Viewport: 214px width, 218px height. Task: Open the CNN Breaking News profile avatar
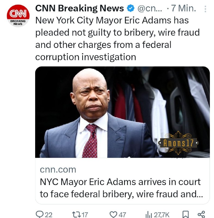click(18, 16)
